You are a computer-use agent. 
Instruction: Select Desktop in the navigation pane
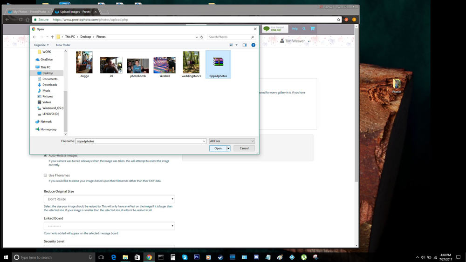click(47, 73)
